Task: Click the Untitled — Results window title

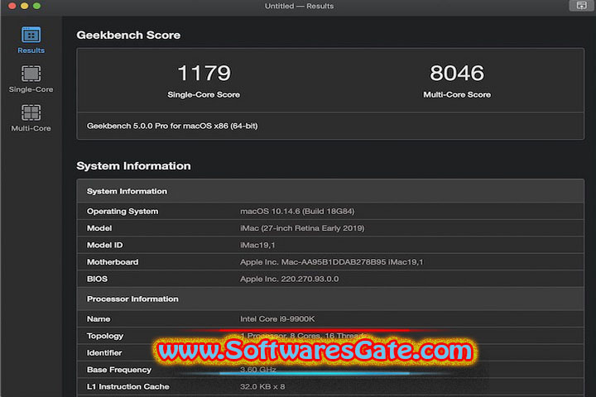Action: click(x=299, y=6)
